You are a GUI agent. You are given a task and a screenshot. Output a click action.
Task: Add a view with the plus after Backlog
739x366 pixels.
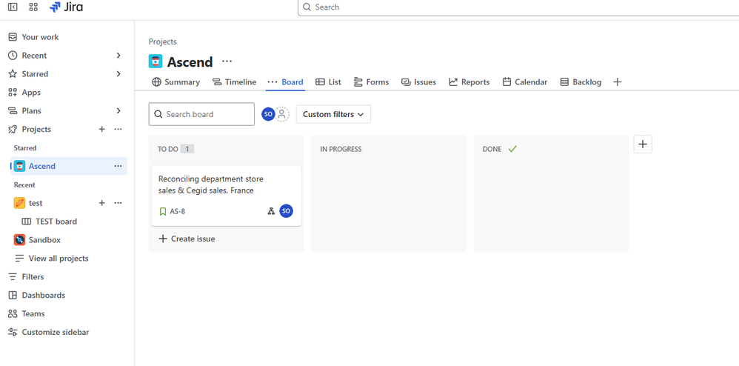618,82
